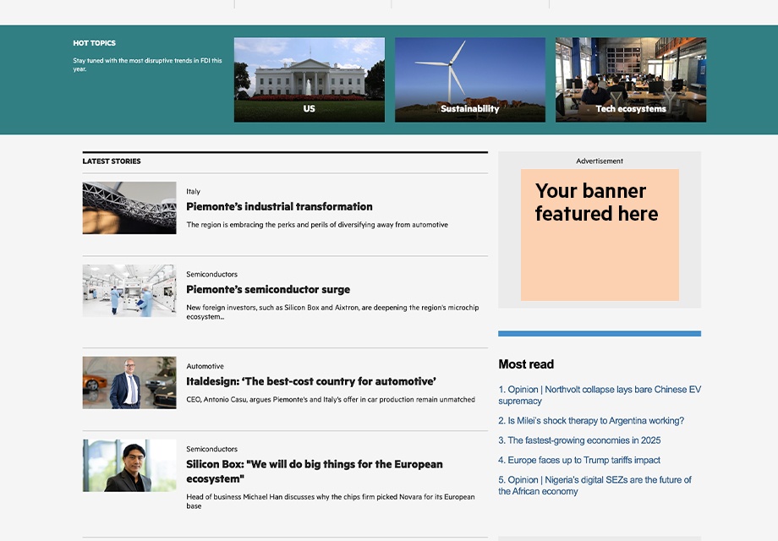Viewport: 778px width, 541px height.
Task: Open the Sustainability hot topic card
Action: (469, 79)
